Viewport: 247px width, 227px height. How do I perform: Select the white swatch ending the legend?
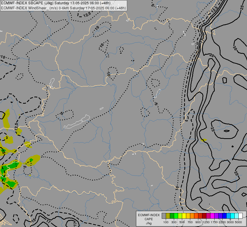[x=241, y=216]
